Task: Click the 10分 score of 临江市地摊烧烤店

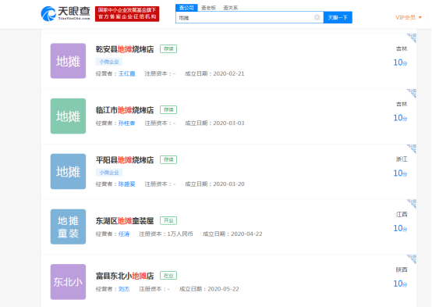Action: [x=400, y=118]
